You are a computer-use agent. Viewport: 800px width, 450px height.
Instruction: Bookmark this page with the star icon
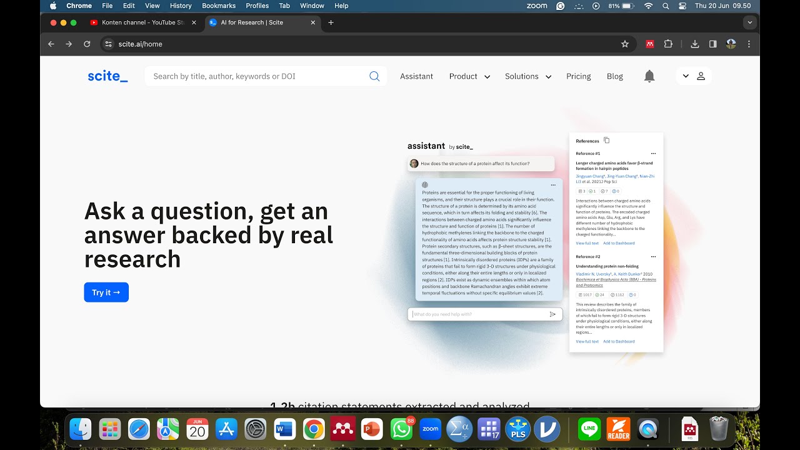click(625, 44)
